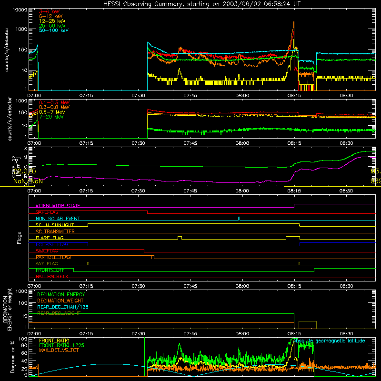The width and height of the screenshot is (381, 381).
Task: Pick the SC_IN_SUNLIGHT flag label
Action: [x=55, y=225]
